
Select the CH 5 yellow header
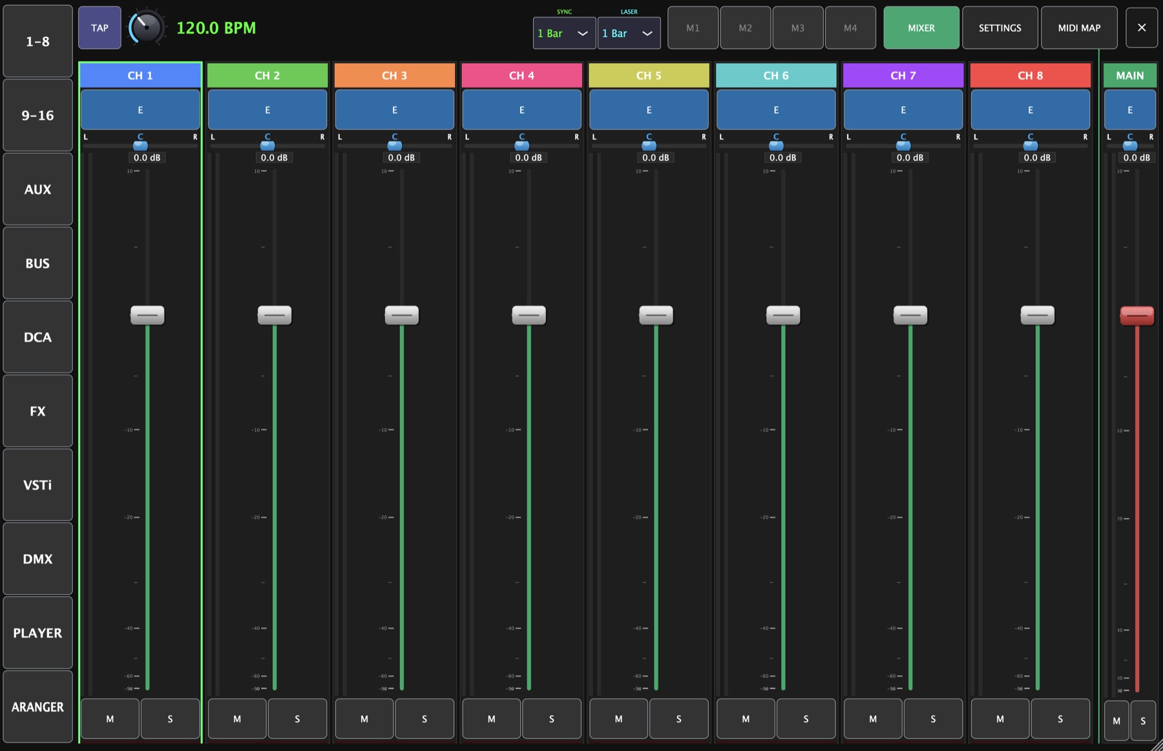[x=649, y=76]
